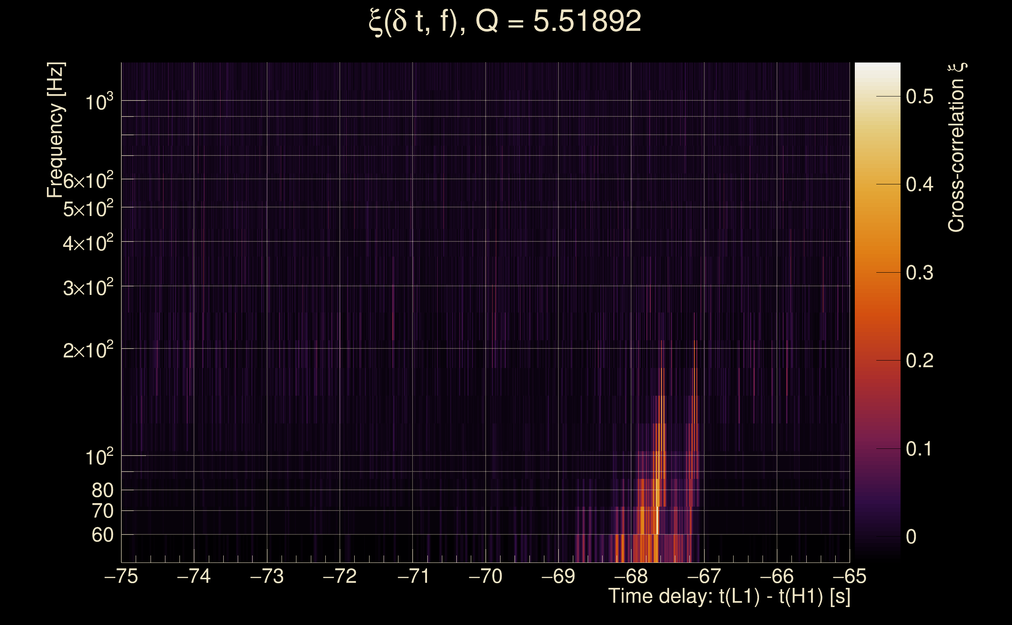This screenshot has height=625, width=1012.
Task: Click the orange streak near -67.1 s at 200 Hz
Action: click(694, 351)
